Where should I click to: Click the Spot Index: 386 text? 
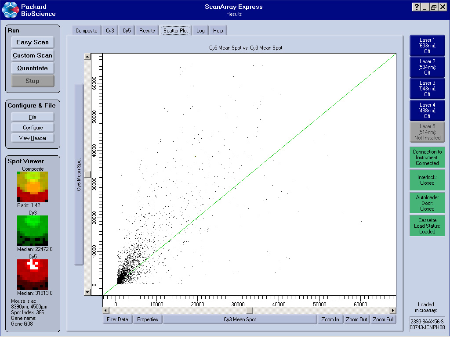tap(28, 312)
